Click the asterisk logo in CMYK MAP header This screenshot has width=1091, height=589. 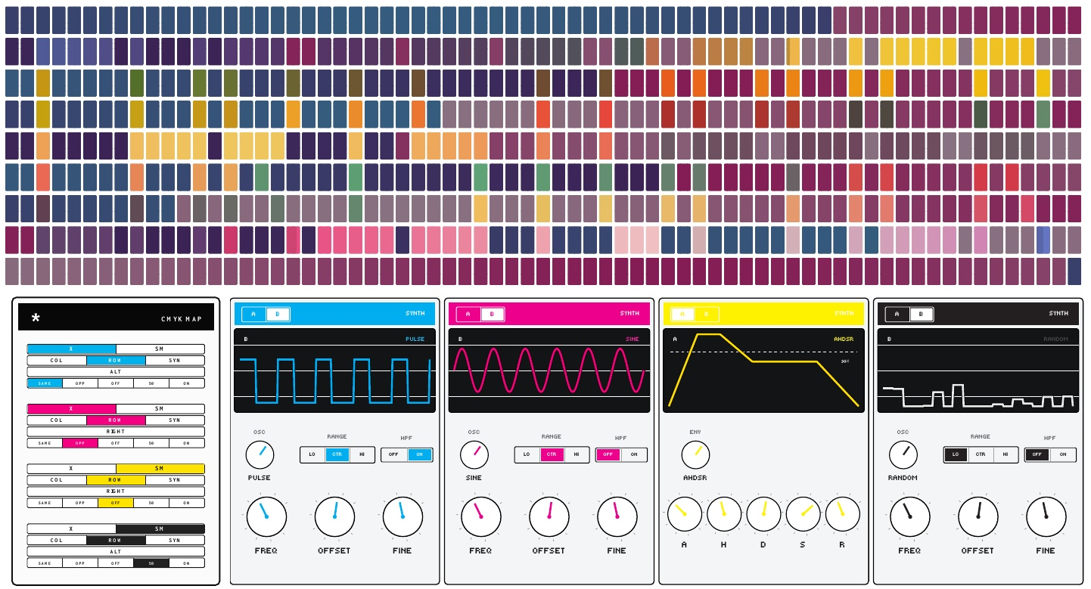(x=35, y=318)
